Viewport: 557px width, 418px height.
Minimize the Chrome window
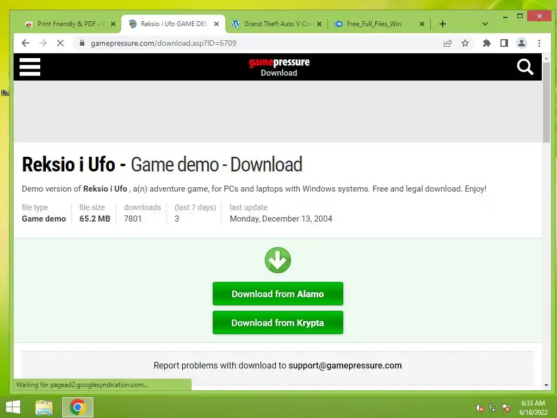[505, 16]
